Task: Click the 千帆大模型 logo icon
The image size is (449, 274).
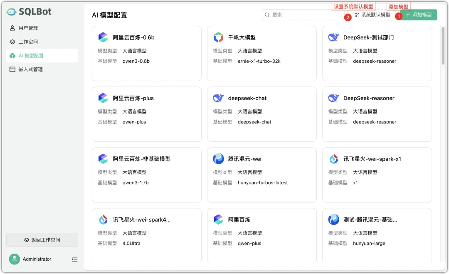Action: 218,37
